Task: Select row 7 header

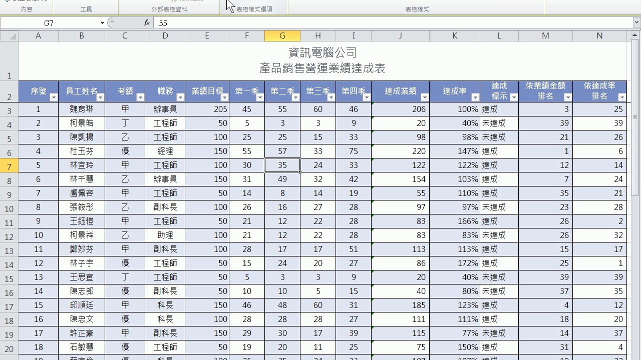Action: tap(9, 165)
